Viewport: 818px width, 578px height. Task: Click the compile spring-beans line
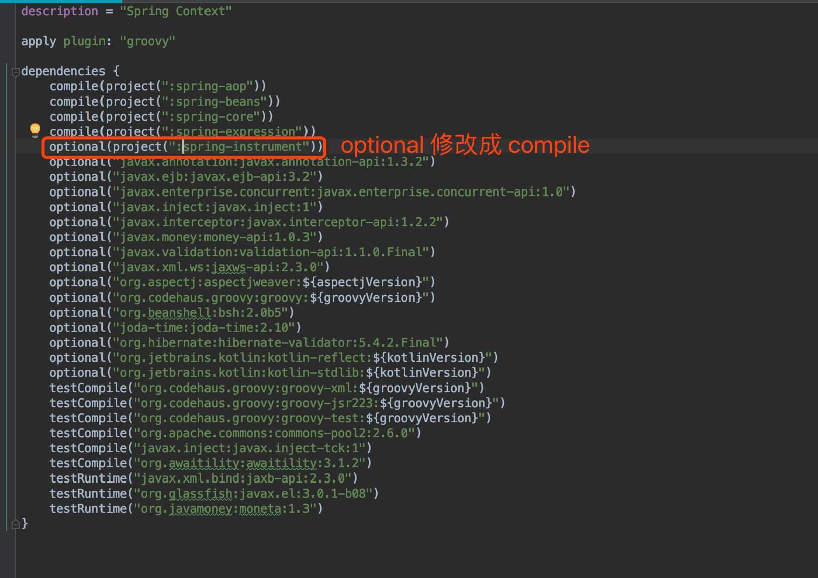(165, 102)
